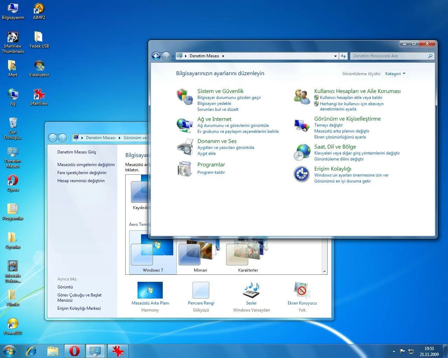Screen dimensions: 448x358
Task: Click Ekran çözünürlüğünü ayarla link
Action: coord(340,137)
